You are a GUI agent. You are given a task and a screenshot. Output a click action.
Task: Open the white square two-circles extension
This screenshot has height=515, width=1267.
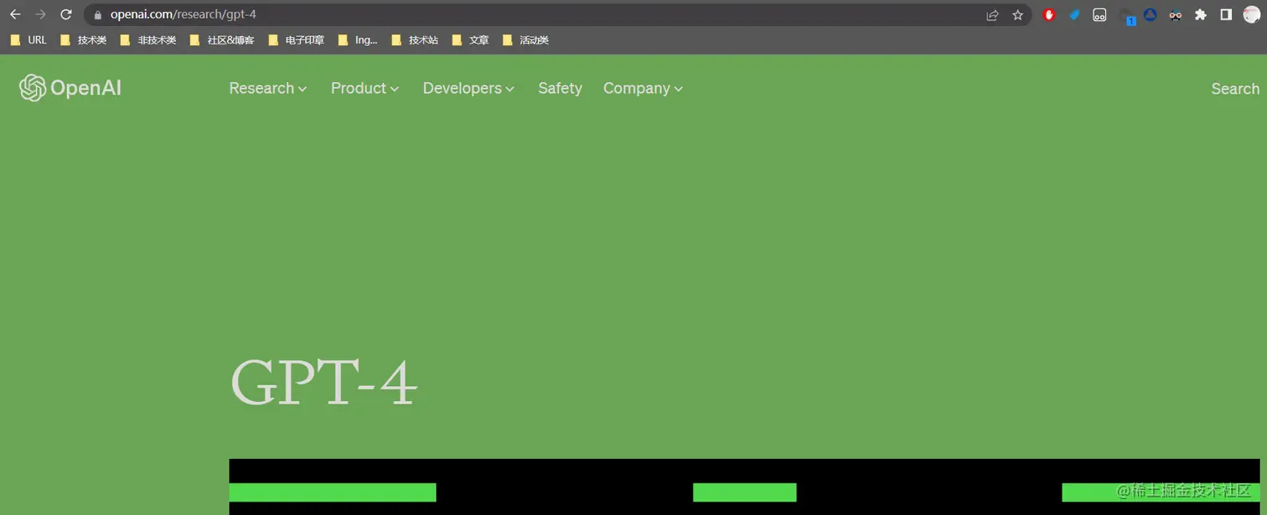coord(1099,15)
